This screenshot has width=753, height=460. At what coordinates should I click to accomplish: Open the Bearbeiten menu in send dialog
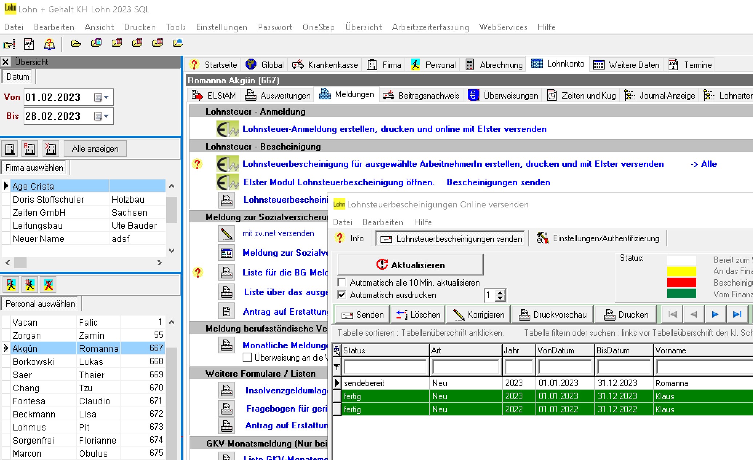383,222
